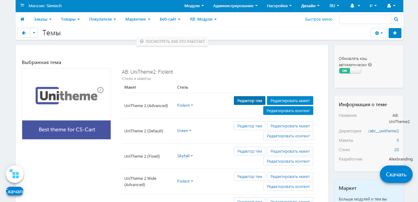This screenshot has width=418, height=202.
Task: Open the Дизайн menu
Action: click(310, 6)
